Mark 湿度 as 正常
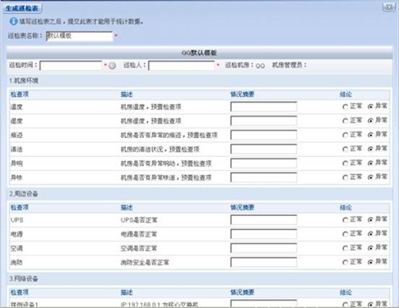The image size is (399, 308). tap(346, 121)
